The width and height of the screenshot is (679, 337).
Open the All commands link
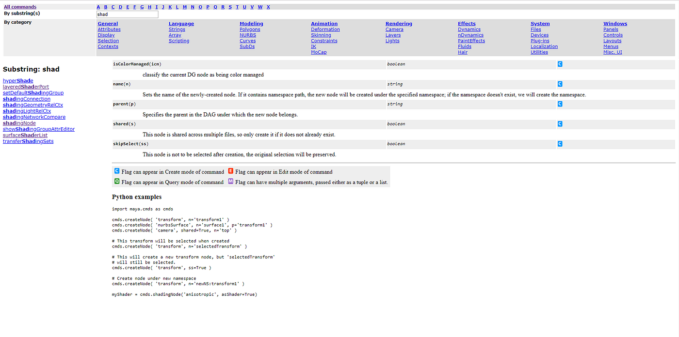[x=20, y=7]
